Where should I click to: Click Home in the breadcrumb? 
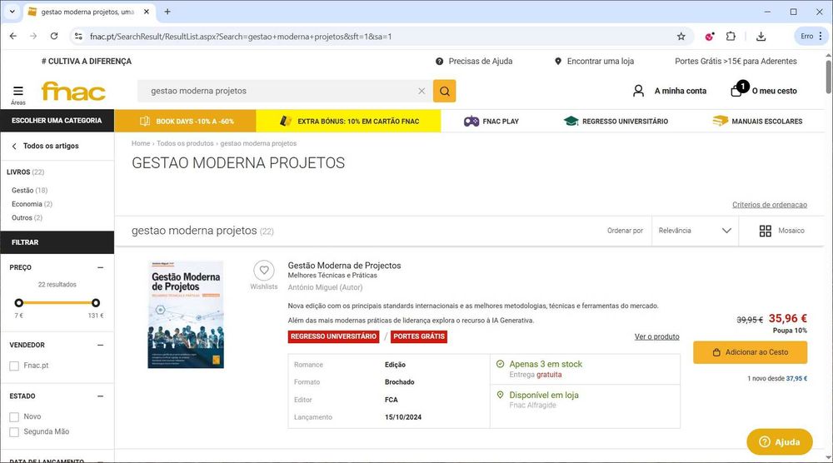pyautogui.click(x=141, y=143)
